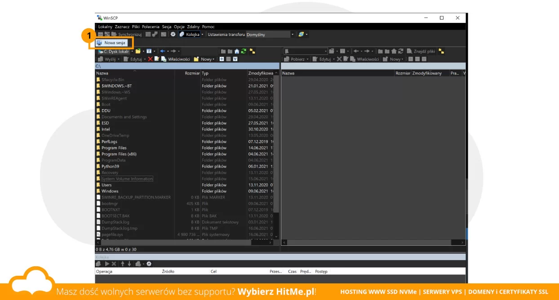
Task: Open the local Nowy dropdown
Action: [204, 59]
